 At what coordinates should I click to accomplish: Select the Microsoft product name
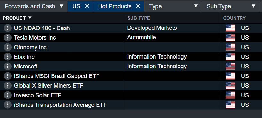coord(26,66)
